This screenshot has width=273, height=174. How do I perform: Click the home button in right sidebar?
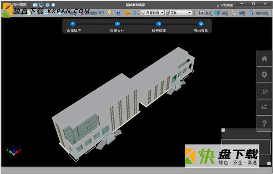click(x=264, y=59)
